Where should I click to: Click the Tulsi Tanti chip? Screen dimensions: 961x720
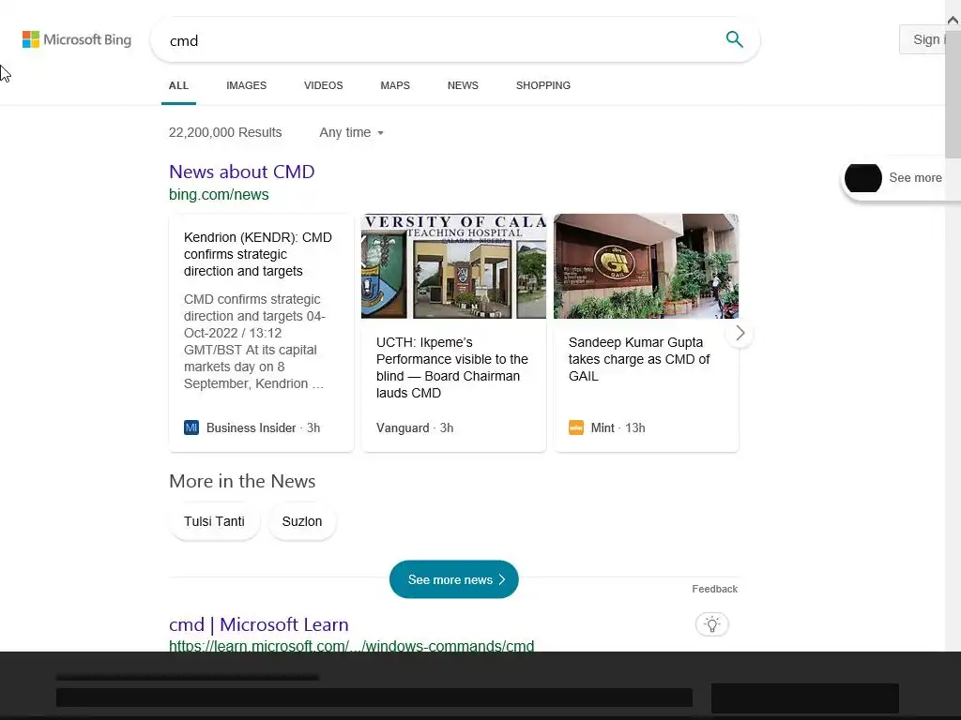[x=215, y=521]
